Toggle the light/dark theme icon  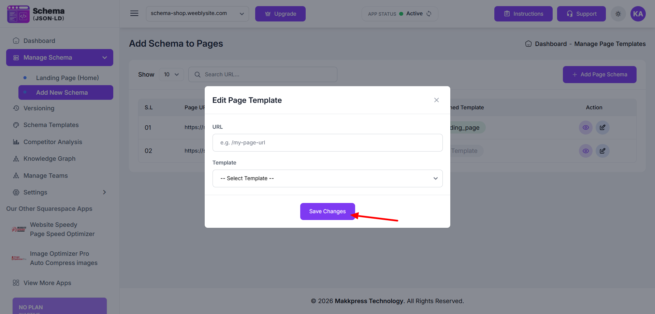pos(618,14)
